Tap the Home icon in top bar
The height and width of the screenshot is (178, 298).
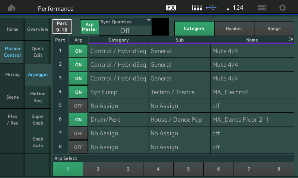coord(12,8)
